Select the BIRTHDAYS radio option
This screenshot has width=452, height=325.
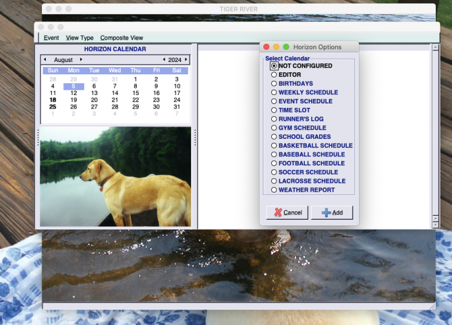click(274, 83)
